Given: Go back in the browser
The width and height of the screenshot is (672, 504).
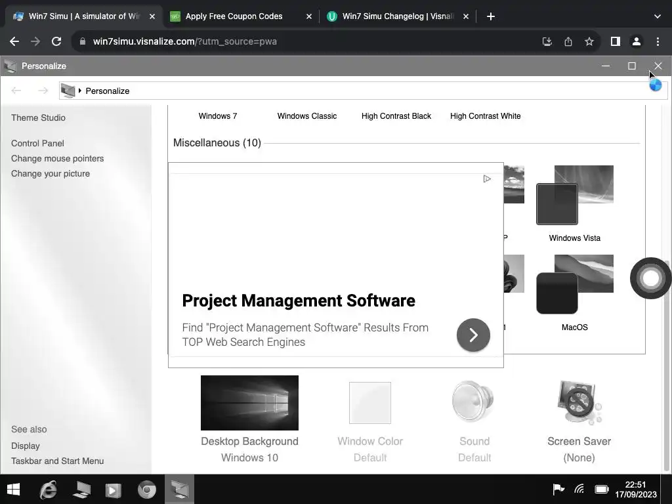Looking at the screenshot, I should pyautogui.click(x=14, y=41).
